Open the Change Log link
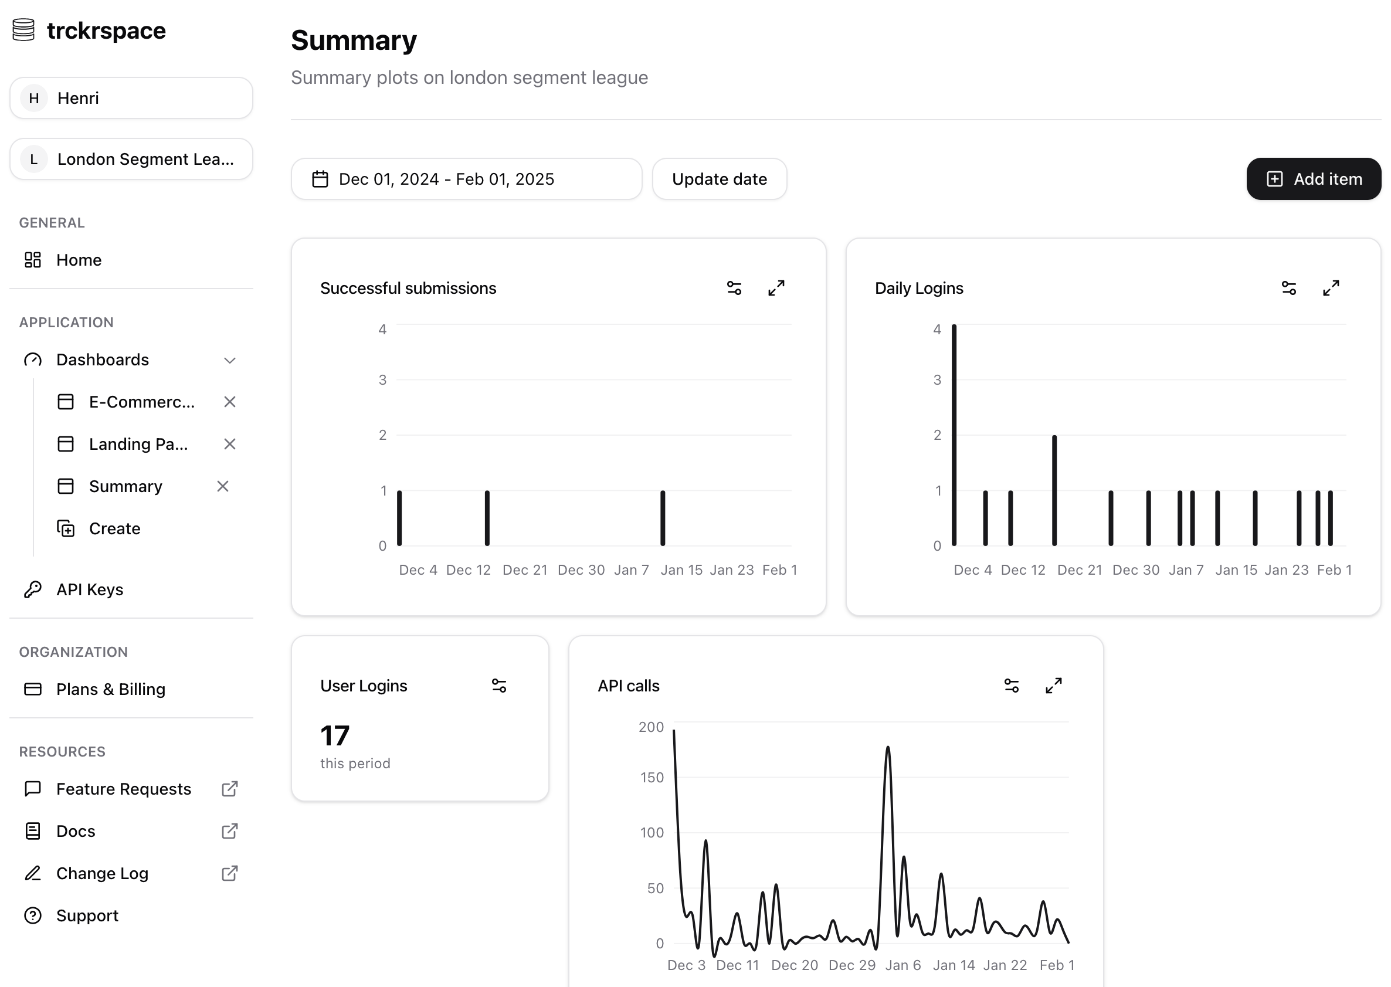Viewport: 1391px width, 987px height. 102,873
